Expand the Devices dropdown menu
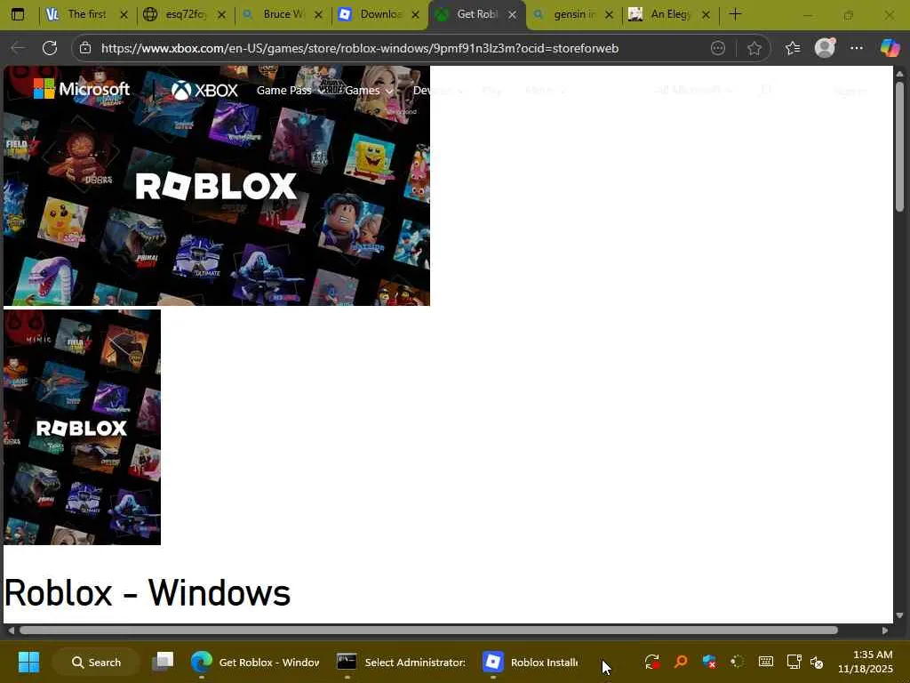The height and width of the screenshot is (683, 910). pyautogui.click(x=437, y=90)
